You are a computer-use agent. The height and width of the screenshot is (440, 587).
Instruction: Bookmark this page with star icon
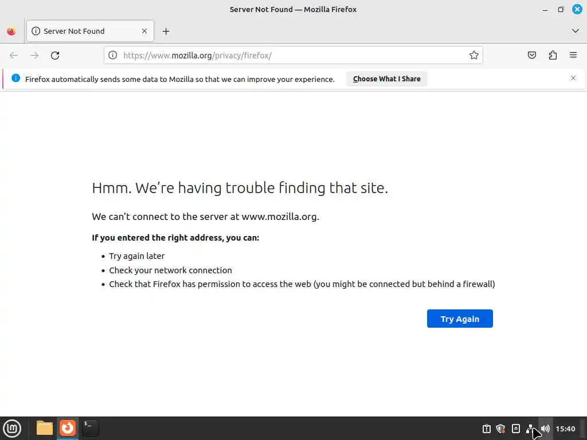(473, 56)
